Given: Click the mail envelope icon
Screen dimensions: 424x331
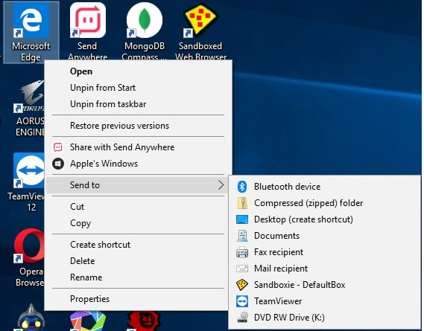Looking at the screenshot, I should click(x=242, y=269).
